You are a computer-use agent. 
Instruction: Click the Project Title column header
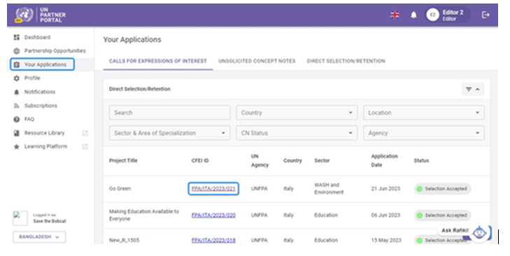[x=123, y=160]
